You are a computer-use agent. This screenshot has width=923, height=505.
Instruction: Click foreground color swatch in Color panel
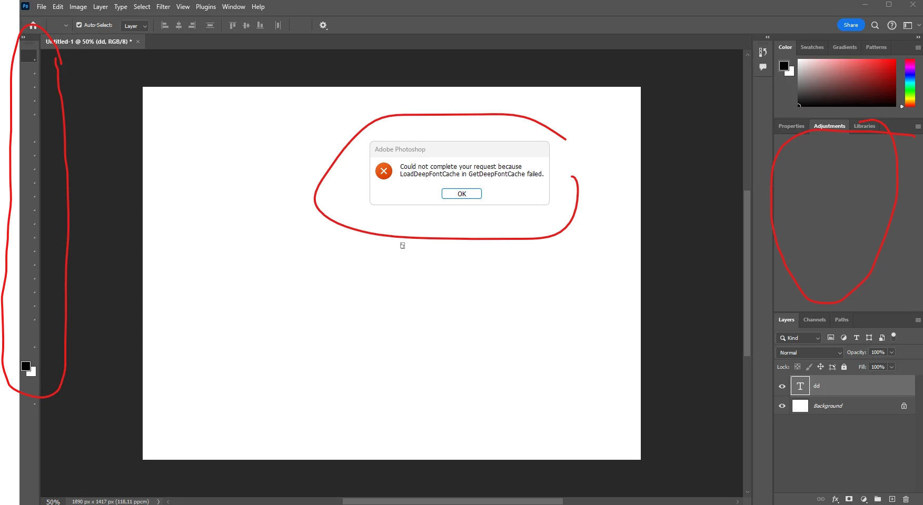(784, 65)
